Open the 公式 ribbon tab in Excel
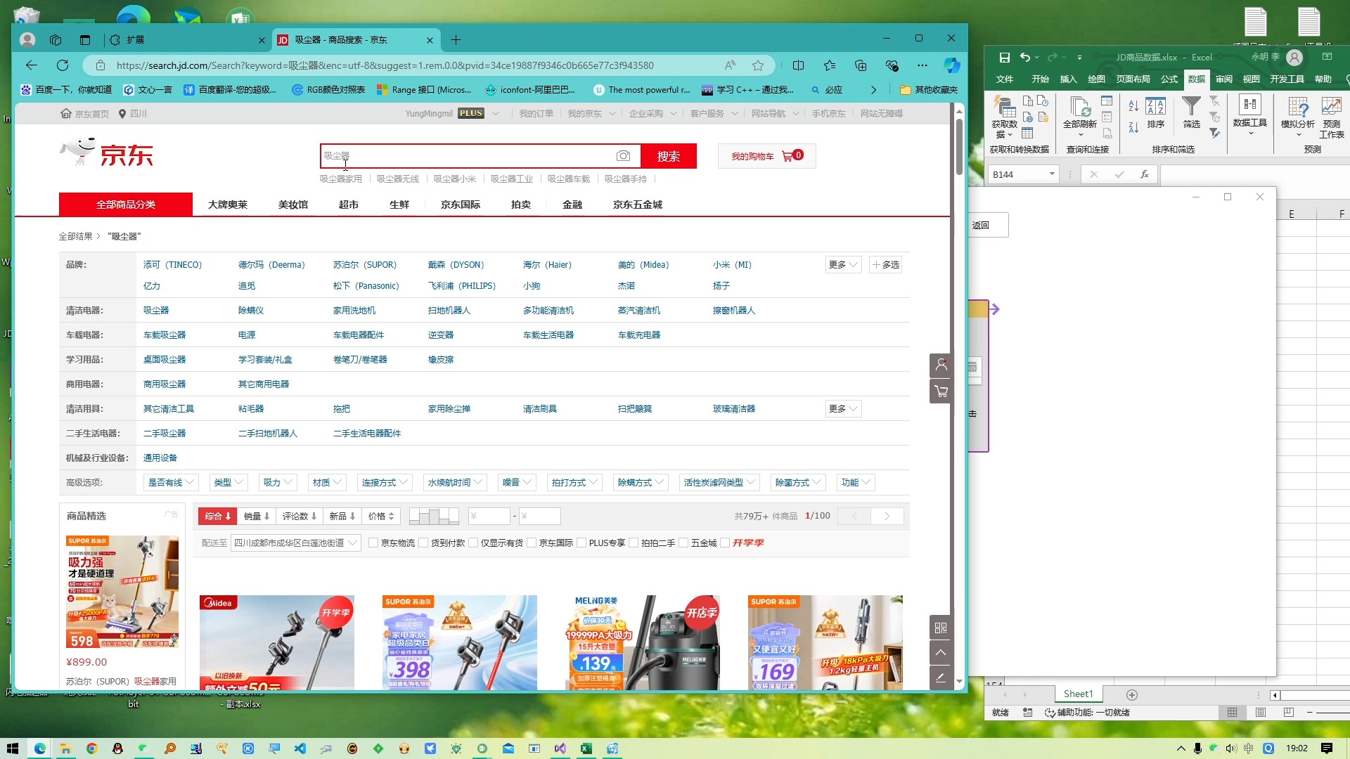The height and width of the screenshot is (759, 1350). (1169, 79)
